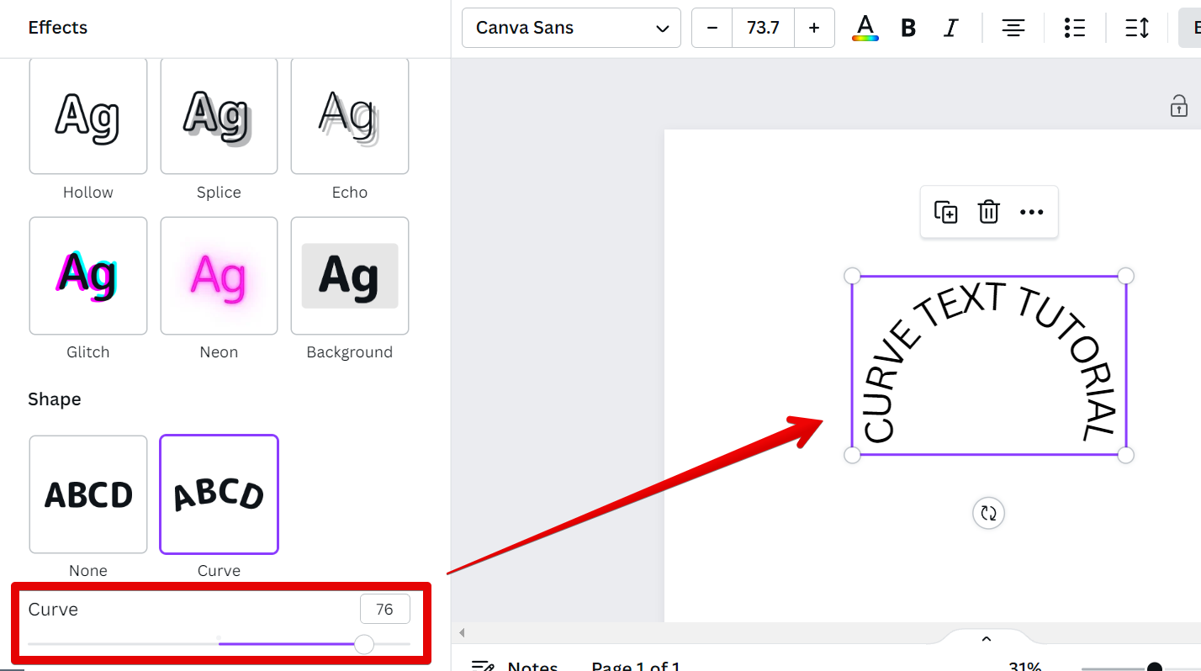Image resolution: width=1201 pixels, height=671 pixels.
Task: Click the rotate handle below the text
Action: (x=988, y=513)
